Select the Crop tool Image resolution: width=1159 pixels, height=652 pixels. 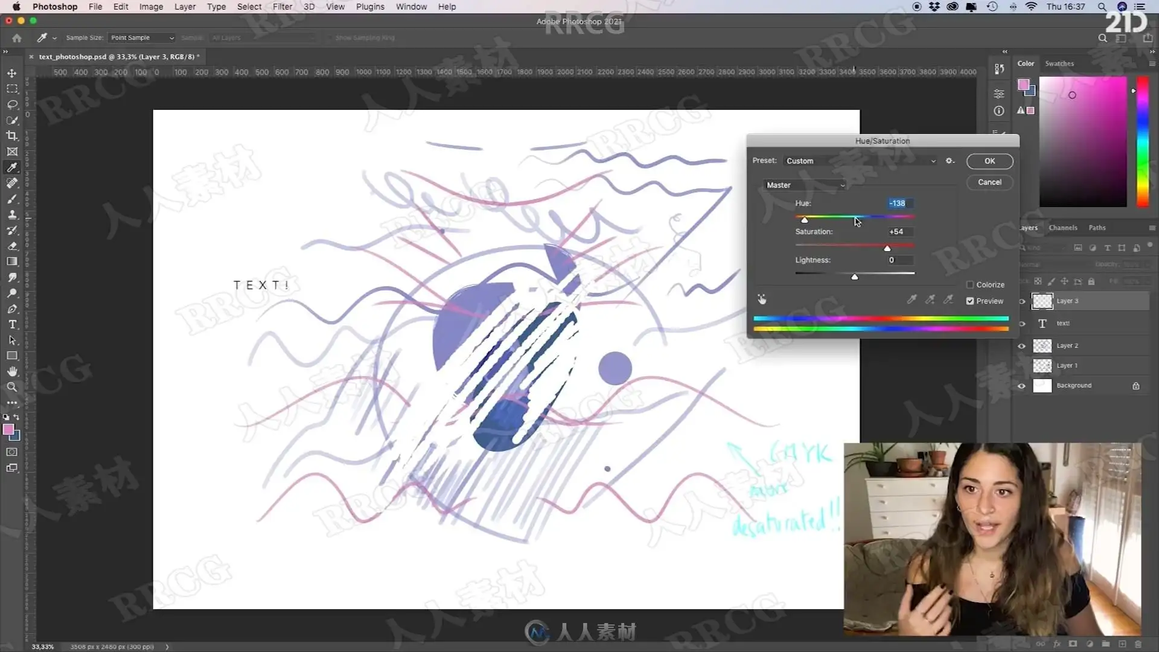12,136
